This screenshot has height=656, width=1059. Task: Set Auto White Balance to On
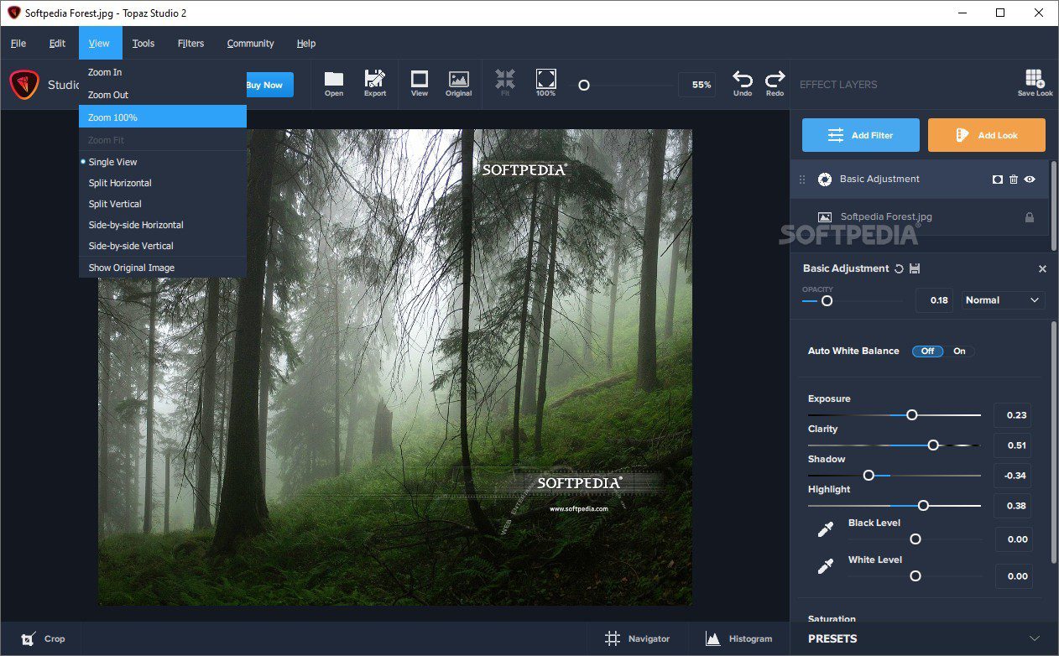click(x=959, y=351)
